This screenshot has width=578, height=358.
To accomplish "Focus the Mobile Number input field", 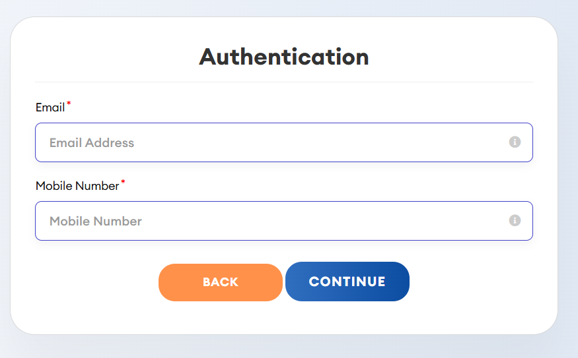I will (264, 221).
